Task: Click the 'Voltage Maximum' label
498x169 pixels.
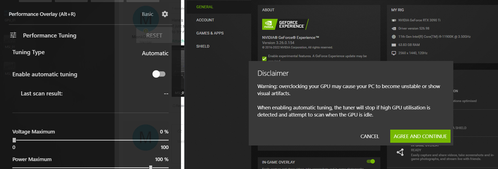Action: [x=33, y=132]
